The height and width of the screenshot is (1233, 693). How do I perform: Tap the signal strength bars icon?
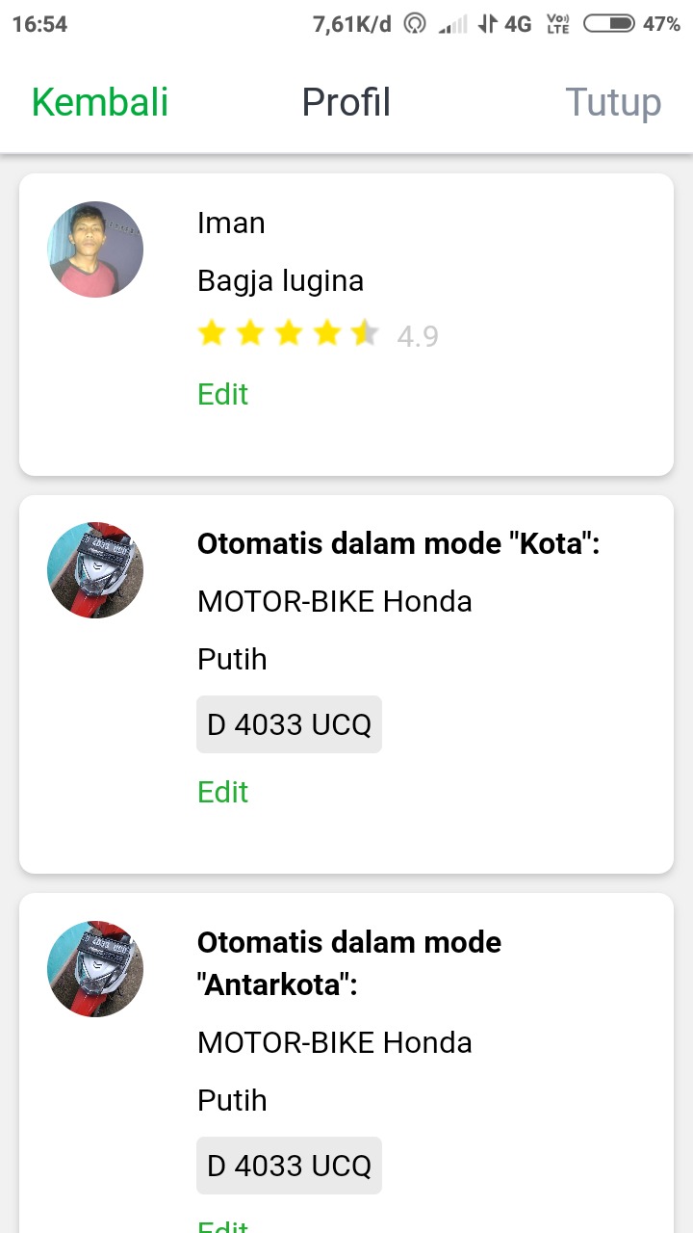click(x=452, y=24)
